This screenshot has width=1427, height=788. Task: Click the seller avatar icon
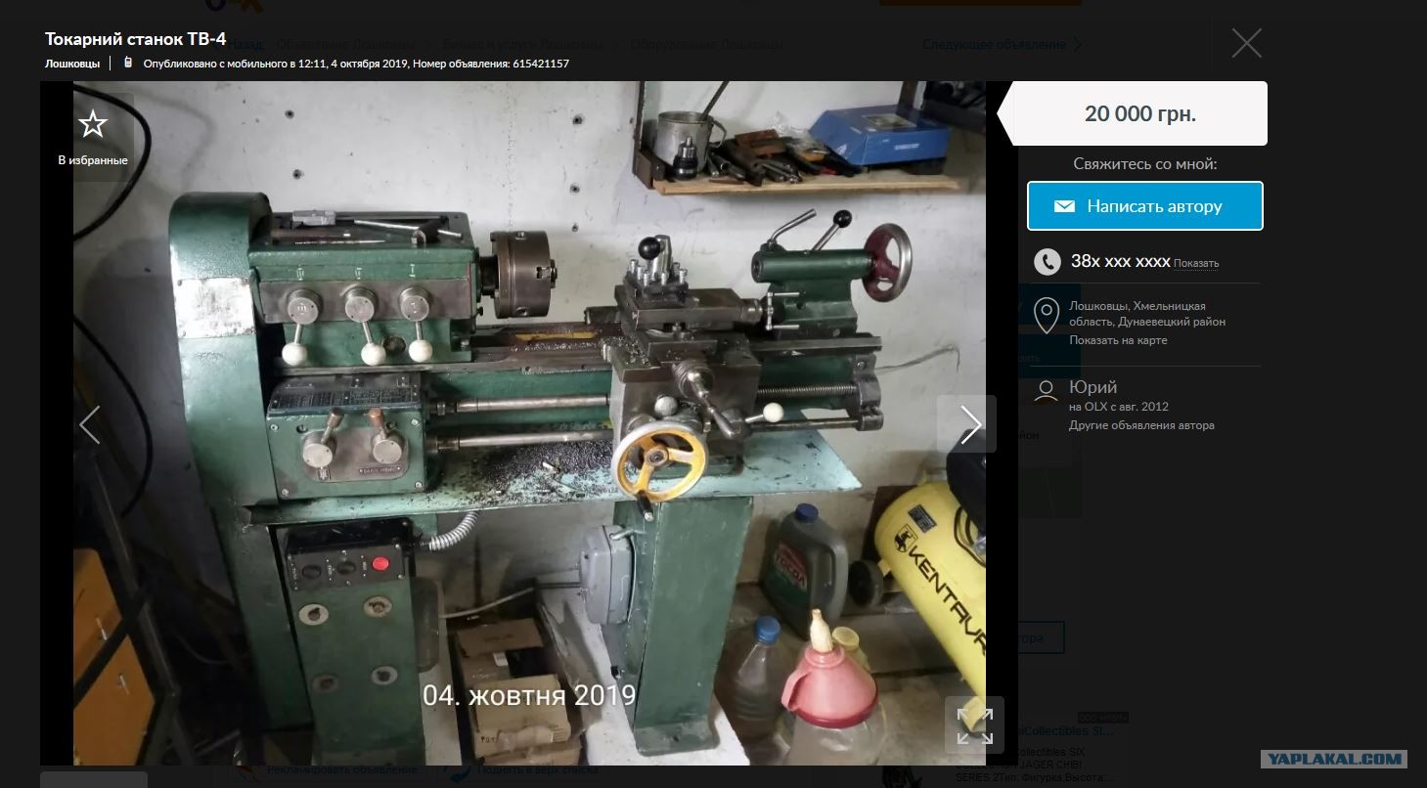click(x=1047, y=393)
